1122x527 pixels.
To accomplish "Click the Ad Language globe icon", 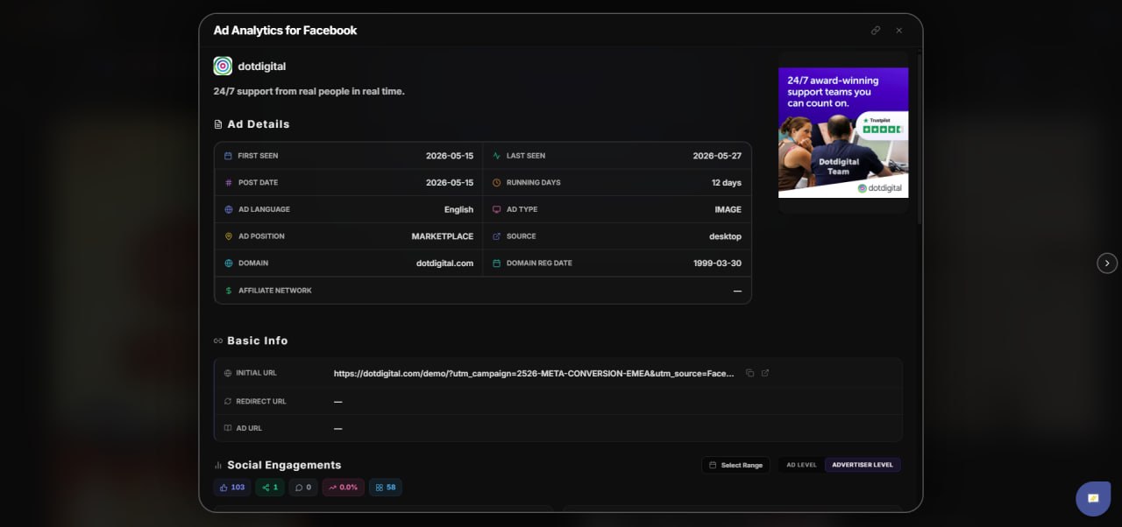I will coord(228,210).
